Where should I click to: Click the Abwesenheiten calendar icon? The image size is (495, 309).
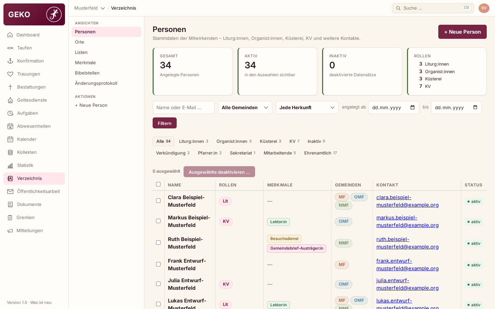coord(10,126)
